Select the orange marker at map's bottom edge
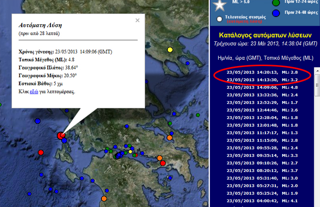 pos(104,199)
